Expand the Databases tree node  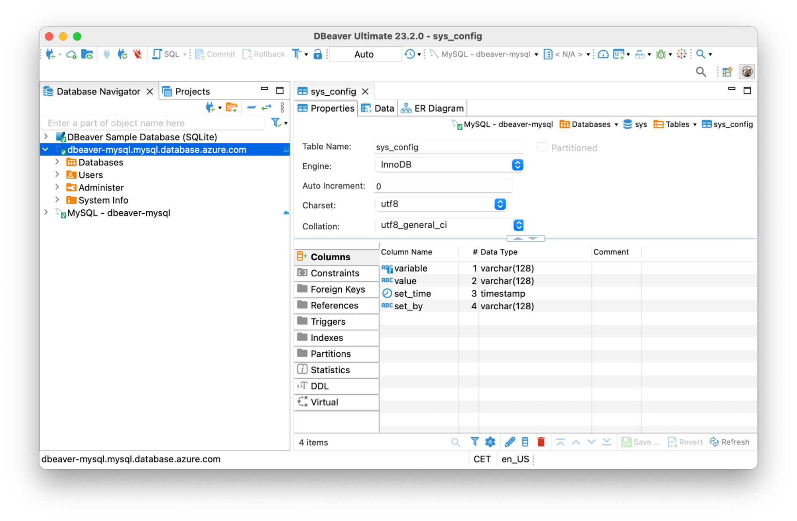tap(57, 162)
